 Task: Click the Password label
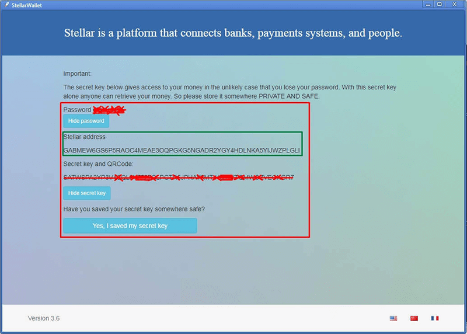[77, 110]
